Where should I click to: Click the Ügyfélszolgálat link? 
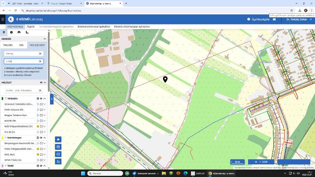click(x=260, y=19)
